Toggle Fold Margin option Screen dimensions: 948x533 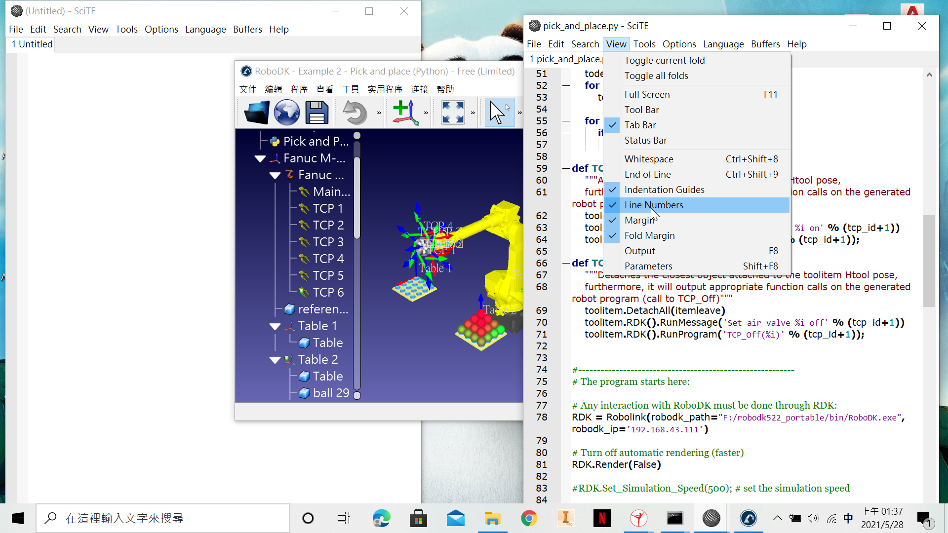point(697,235)
